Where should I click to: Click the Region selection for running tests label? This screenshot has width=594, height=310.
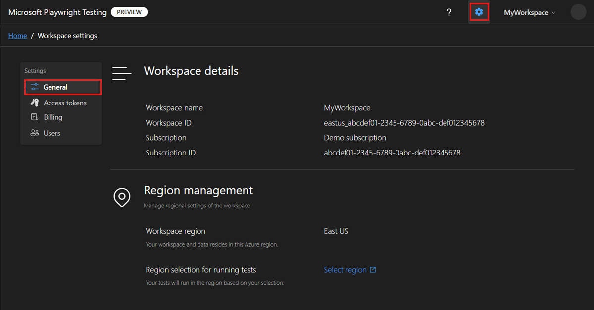(x=201, y=270)
